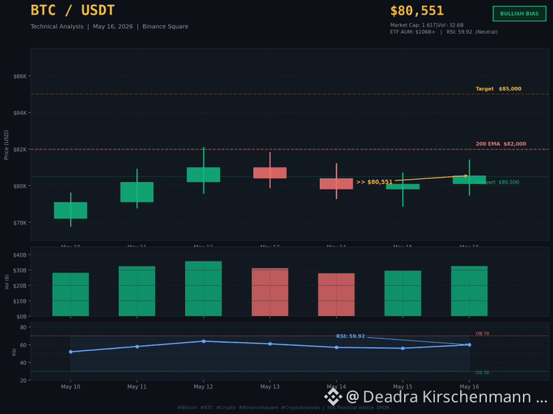Click the RSI: 59.92 label in RSI panel
Viewport: 553px width, 414px height.
click(x=350, y=336)
